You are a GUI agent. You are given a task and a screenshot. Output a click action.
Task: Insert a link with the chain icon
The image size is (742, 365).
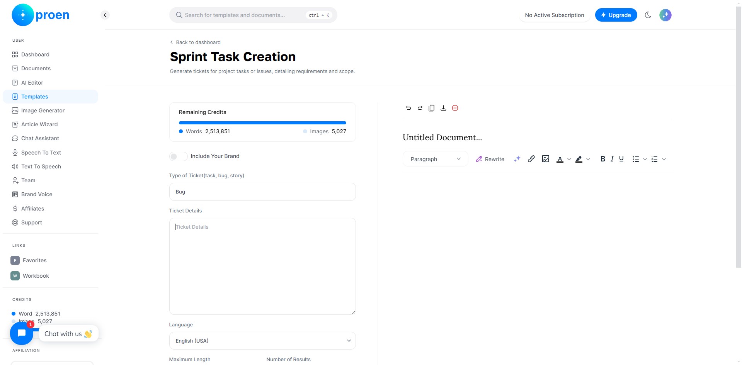point(531,159)
